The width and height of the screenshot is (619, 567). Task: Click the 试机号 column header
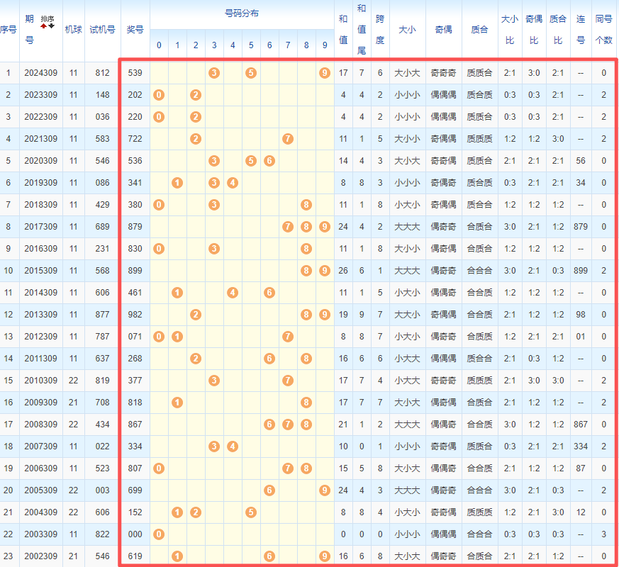click(x=102, y=30)
